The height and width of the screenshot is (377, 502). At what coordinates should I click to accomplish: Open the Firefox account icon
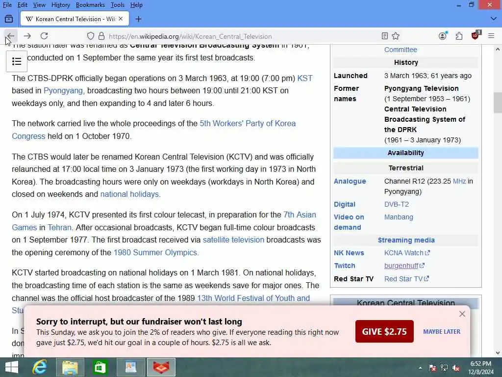click(443, 36)
